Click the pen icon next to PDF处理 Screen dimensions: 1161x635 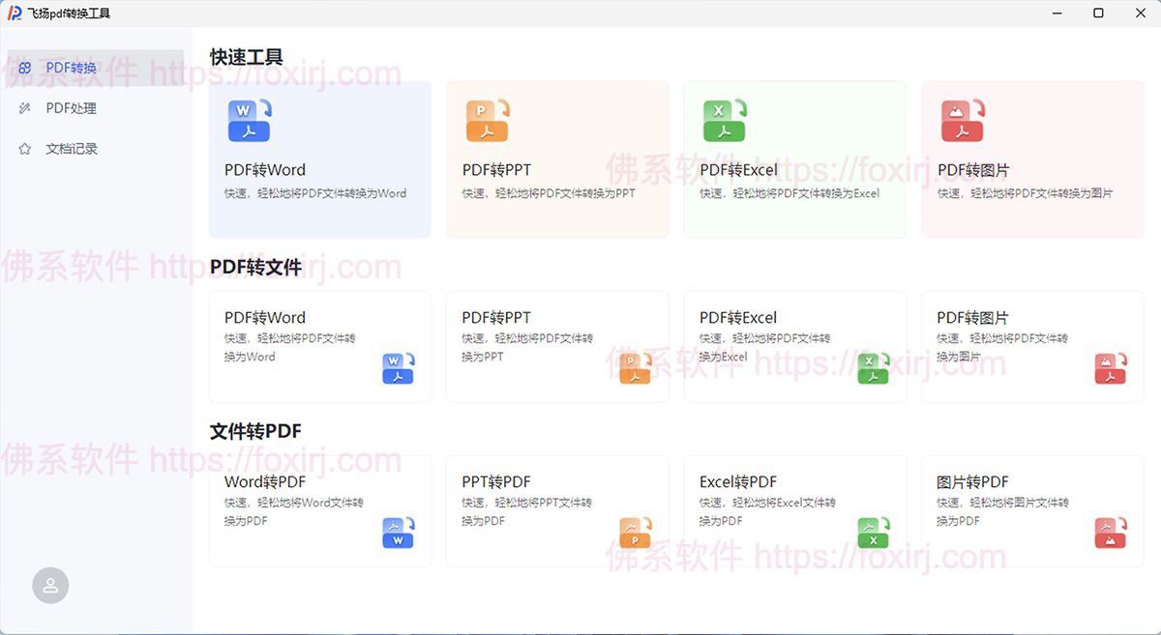[x=24, y=108]
